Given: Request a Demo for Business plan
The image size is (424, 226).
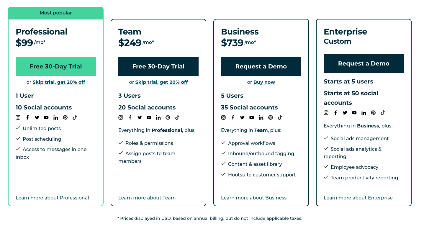Looking at the screenshot, I should click(x=261, y=67).
